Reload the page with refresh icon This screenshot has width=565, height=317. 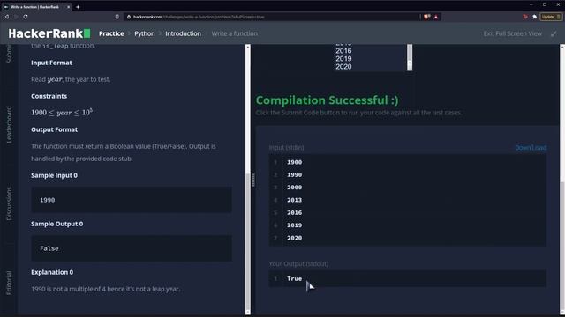click(26, 17)
